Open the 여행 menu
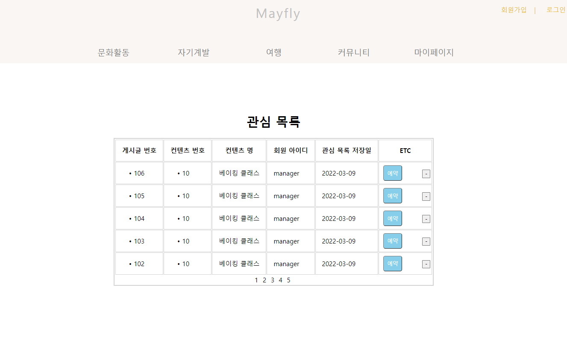This screenshot has height=358, width=567. 273,53
